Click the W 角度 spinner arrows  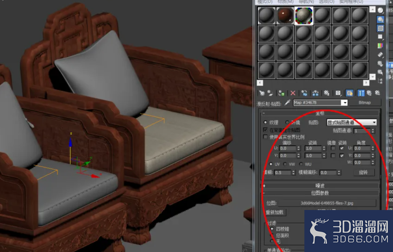tap(373, 163)
